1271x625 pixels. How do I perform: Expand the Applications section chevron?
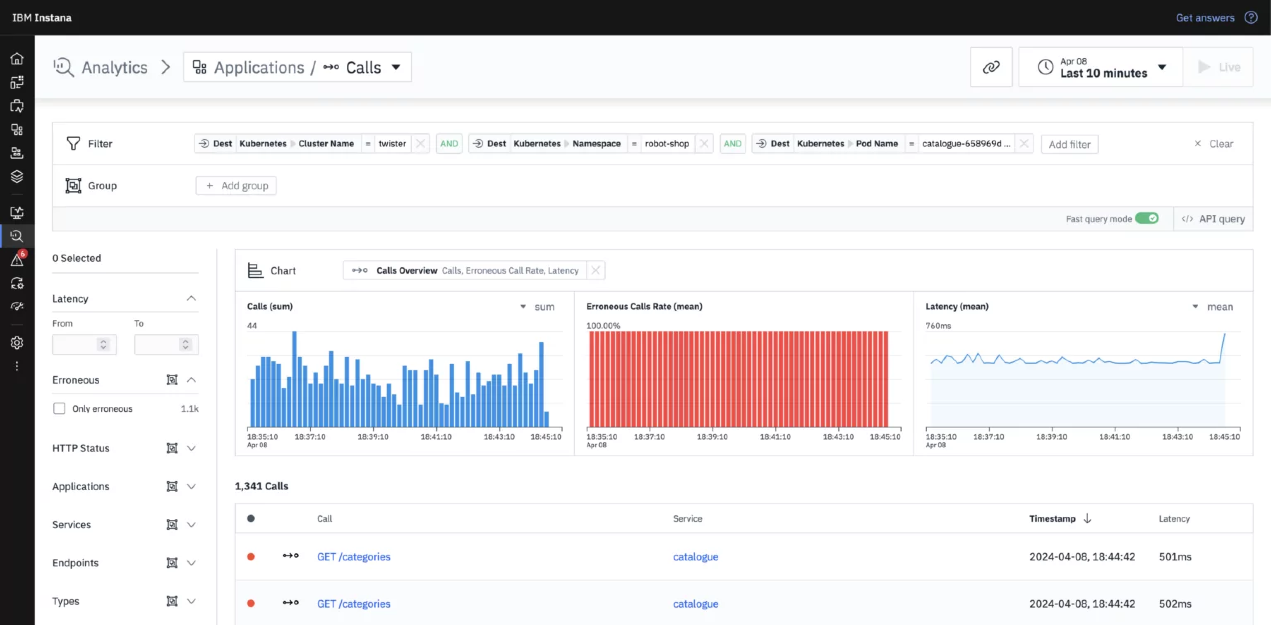[192, 487]
